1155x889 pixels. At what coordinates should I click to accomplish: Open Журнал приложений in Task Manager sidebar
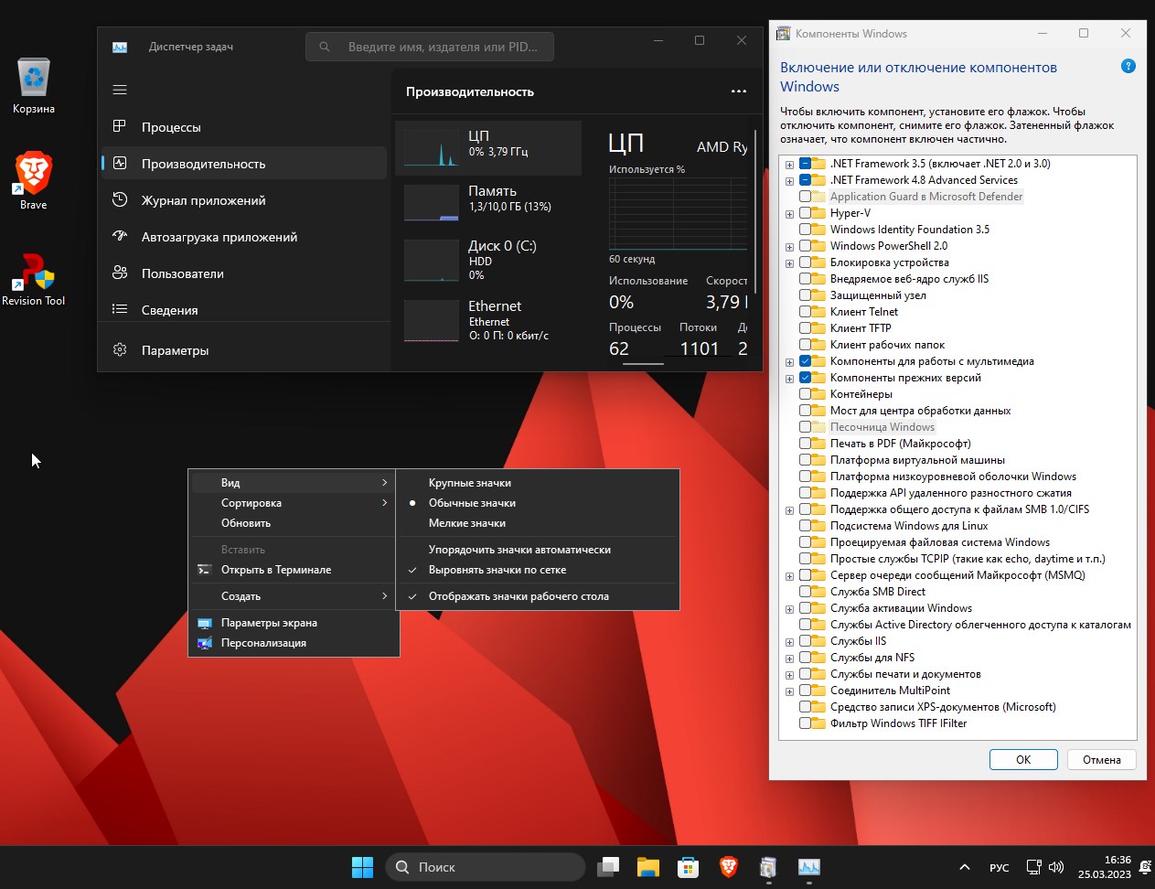(244, 199)
